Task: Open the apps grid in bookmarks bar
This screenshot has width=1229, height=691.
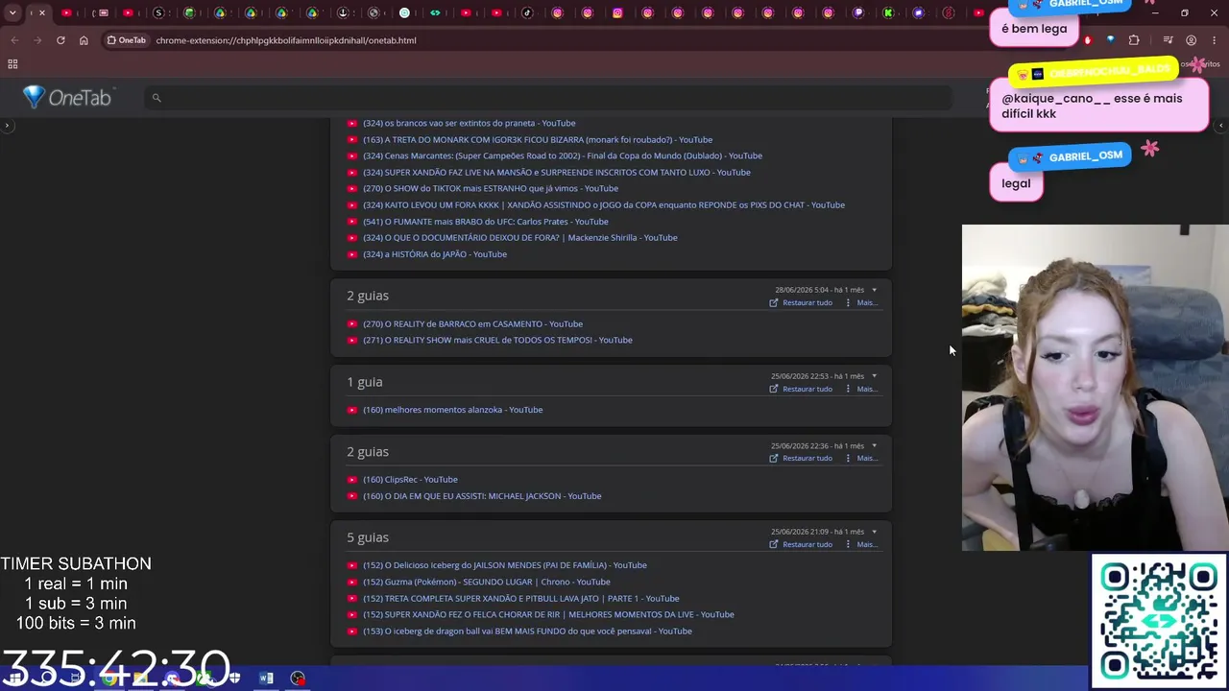Action: pos(12,64)
